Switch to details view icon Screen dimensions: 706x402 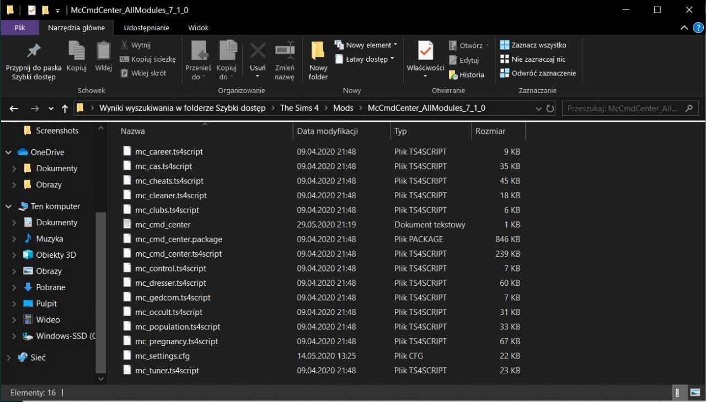tap(679, 393)
